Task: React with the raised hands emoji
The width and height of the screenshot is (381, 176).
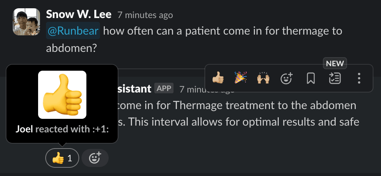Action: click(263, 78)
